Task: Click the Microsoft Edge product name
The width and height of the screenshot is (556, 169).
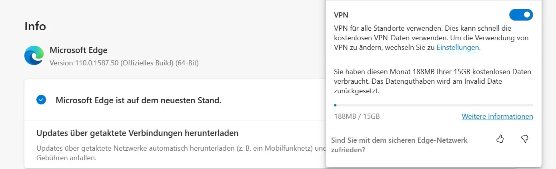Action: click(78, 51)
